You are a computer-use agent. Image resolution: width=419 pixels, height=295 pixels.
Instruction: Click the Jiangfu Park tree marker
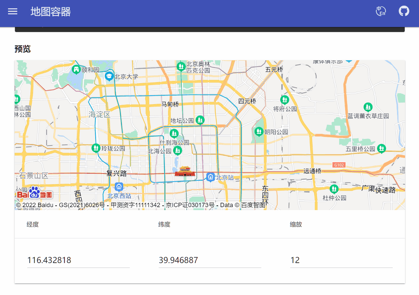click(x=285, y=100)
